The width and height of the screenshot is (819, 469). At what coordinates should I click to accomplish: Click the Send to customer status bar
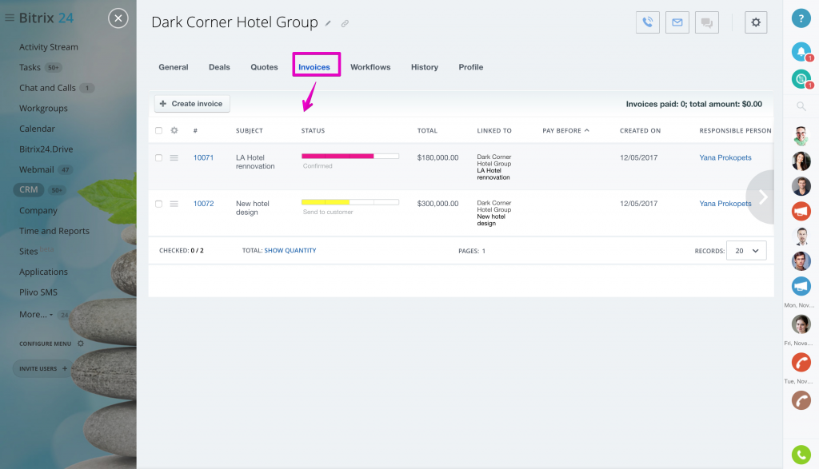[x=350, y=202]
